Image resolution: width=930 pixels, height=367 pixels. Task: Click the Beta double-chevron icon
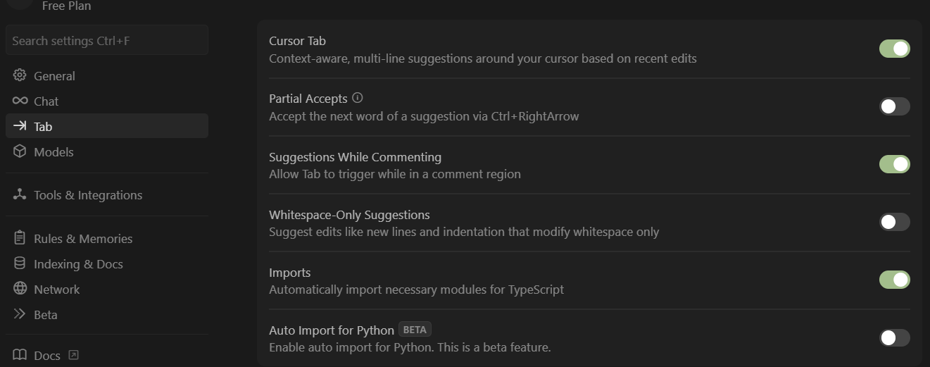(x=20, y=314)
